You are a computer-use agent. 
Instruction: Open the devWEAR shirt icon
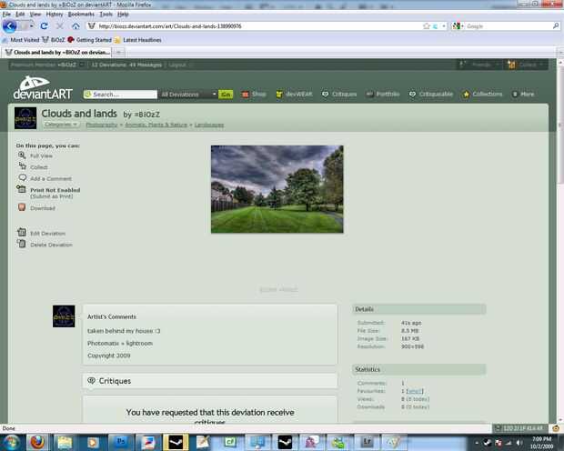[x=279, y=95]
